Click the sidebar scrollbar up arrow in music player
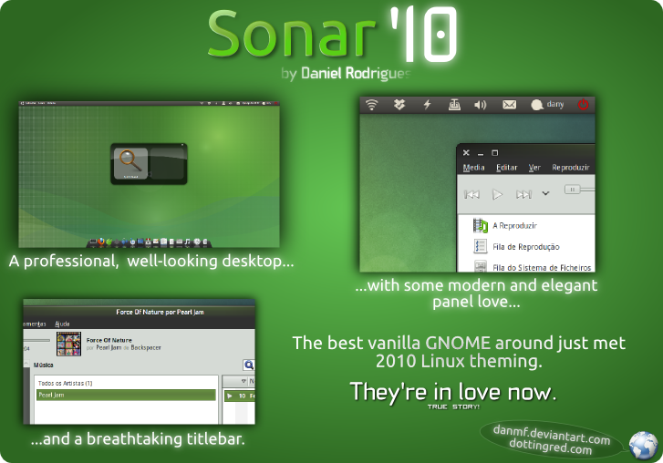This screenshot has width=663, height=463. point(26,364)
